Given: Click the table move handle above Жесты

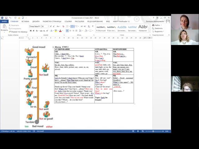Looking at the screenshot, I should [x=53, y=47].
